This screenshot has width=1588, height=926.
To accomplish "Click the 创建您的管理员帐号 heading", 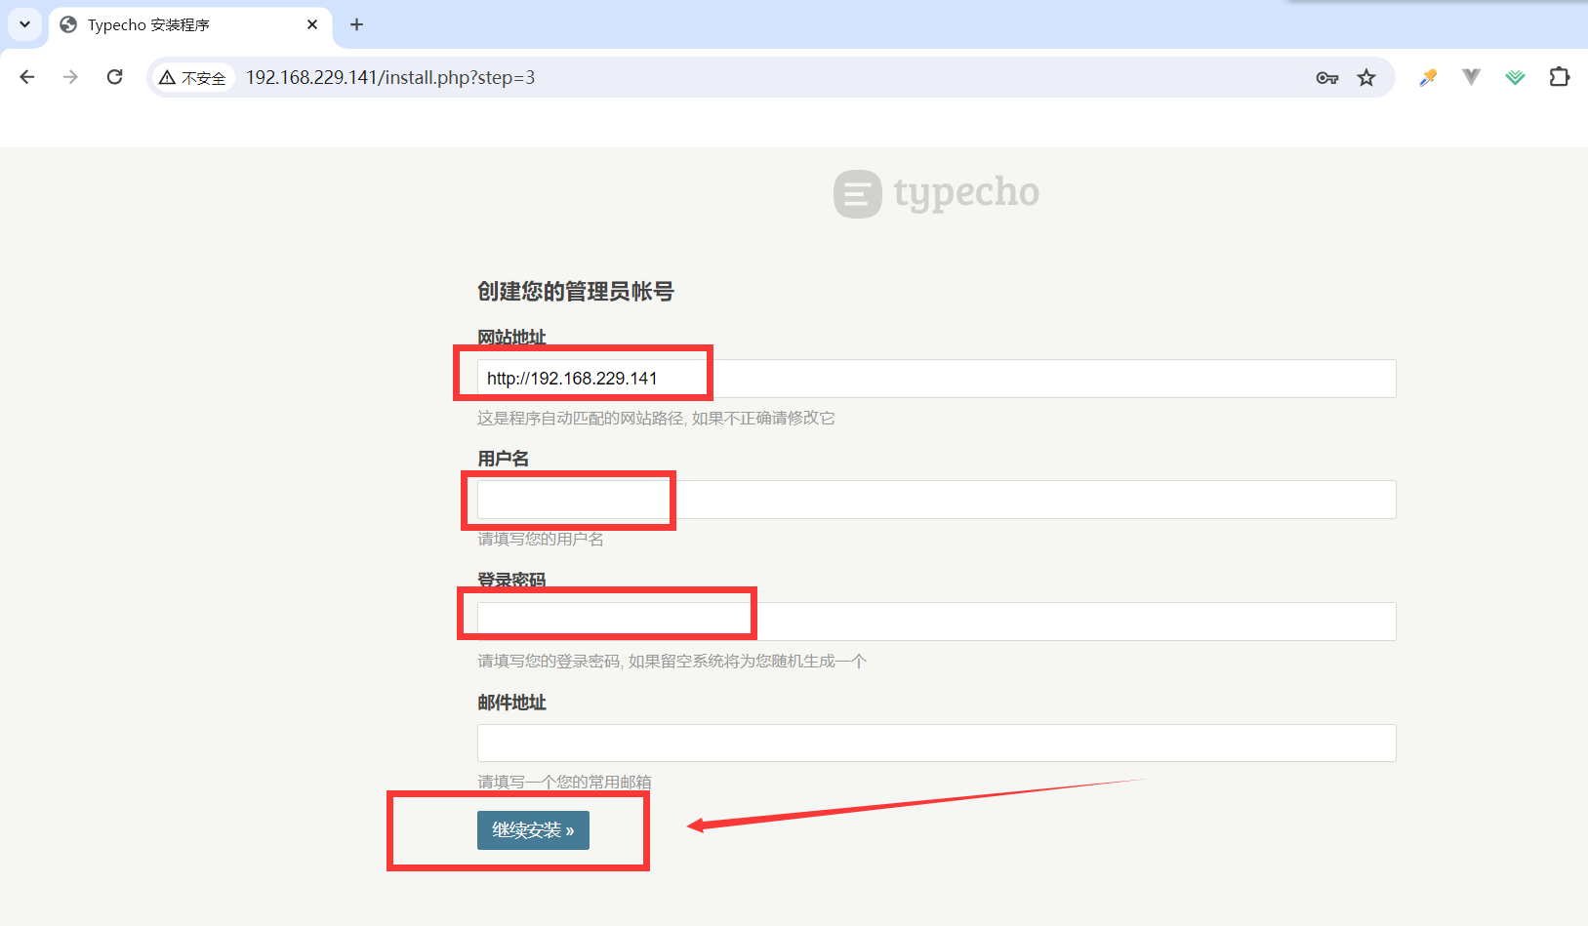I will (x=576, y=291).
